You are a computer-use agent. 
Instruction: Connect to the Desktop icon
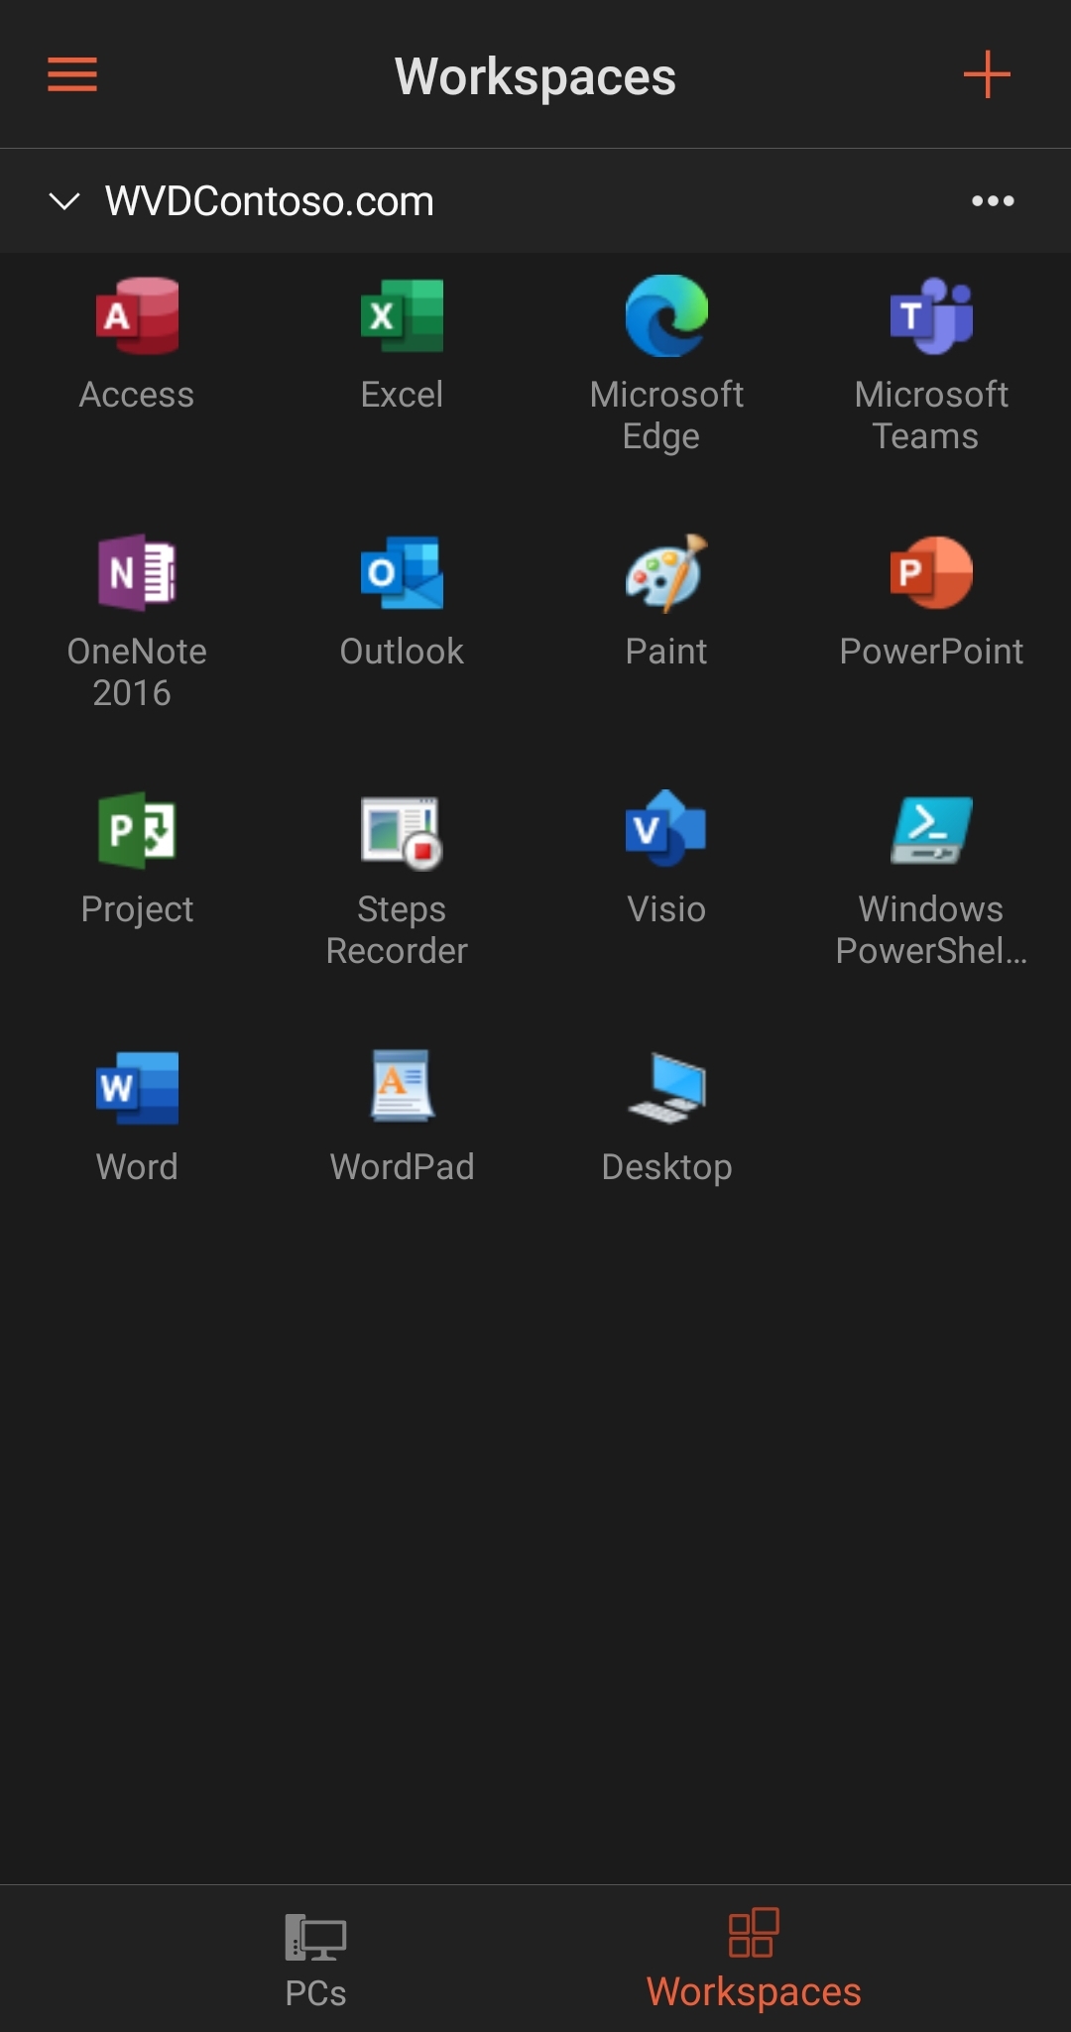(x=666, y=1088)
